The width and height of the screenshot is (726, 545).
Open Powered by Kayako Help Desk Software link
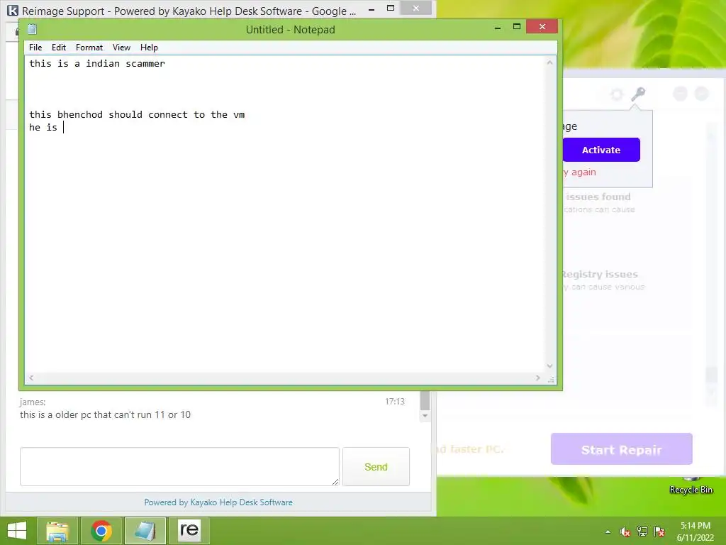click(218, 502)
